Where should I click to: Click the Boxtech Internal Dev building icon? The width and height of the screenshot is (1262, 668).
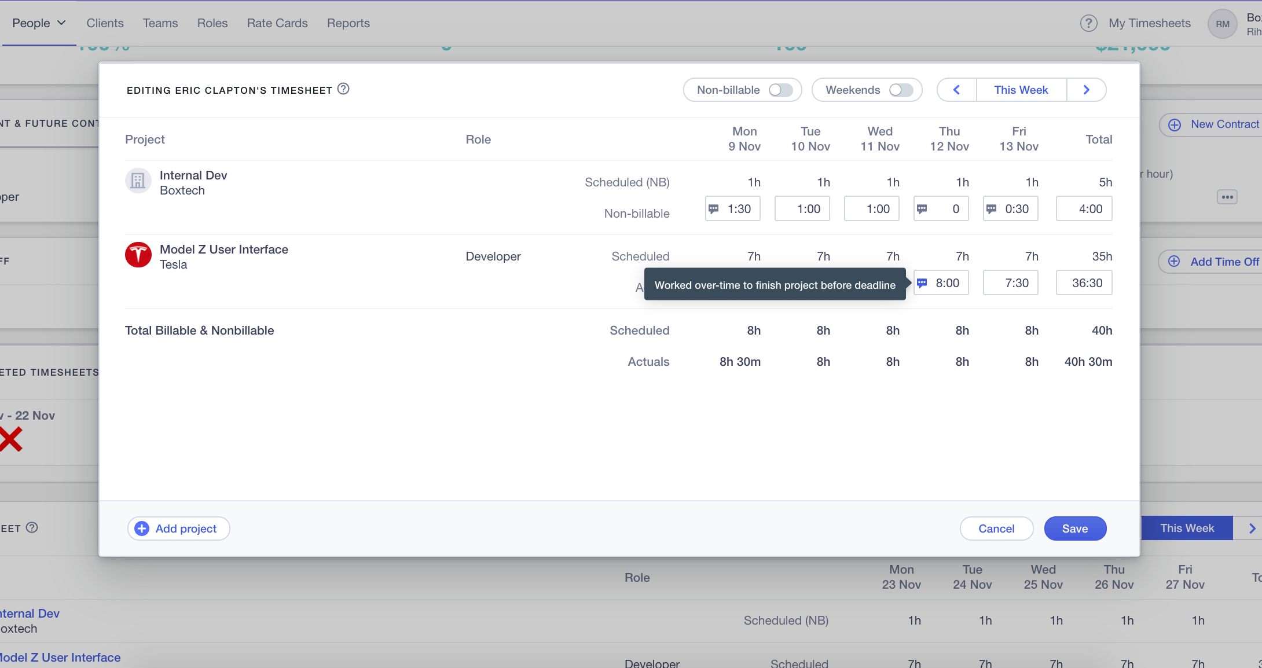(138, 181)
